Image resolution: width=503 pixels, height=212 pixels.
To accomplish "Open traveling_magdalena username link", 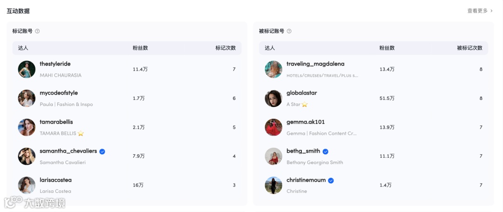I will click(x=315, y=64).
